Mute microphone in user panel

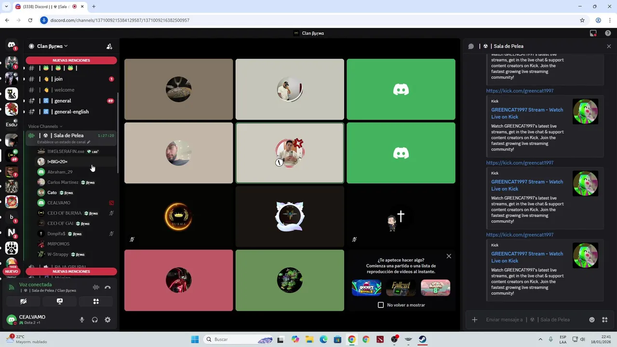[x=82, y=320]
